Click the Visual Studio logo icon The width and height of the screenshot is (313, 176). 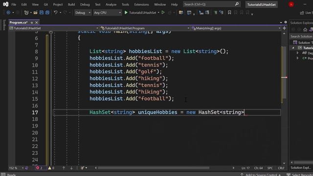(5, 4)
